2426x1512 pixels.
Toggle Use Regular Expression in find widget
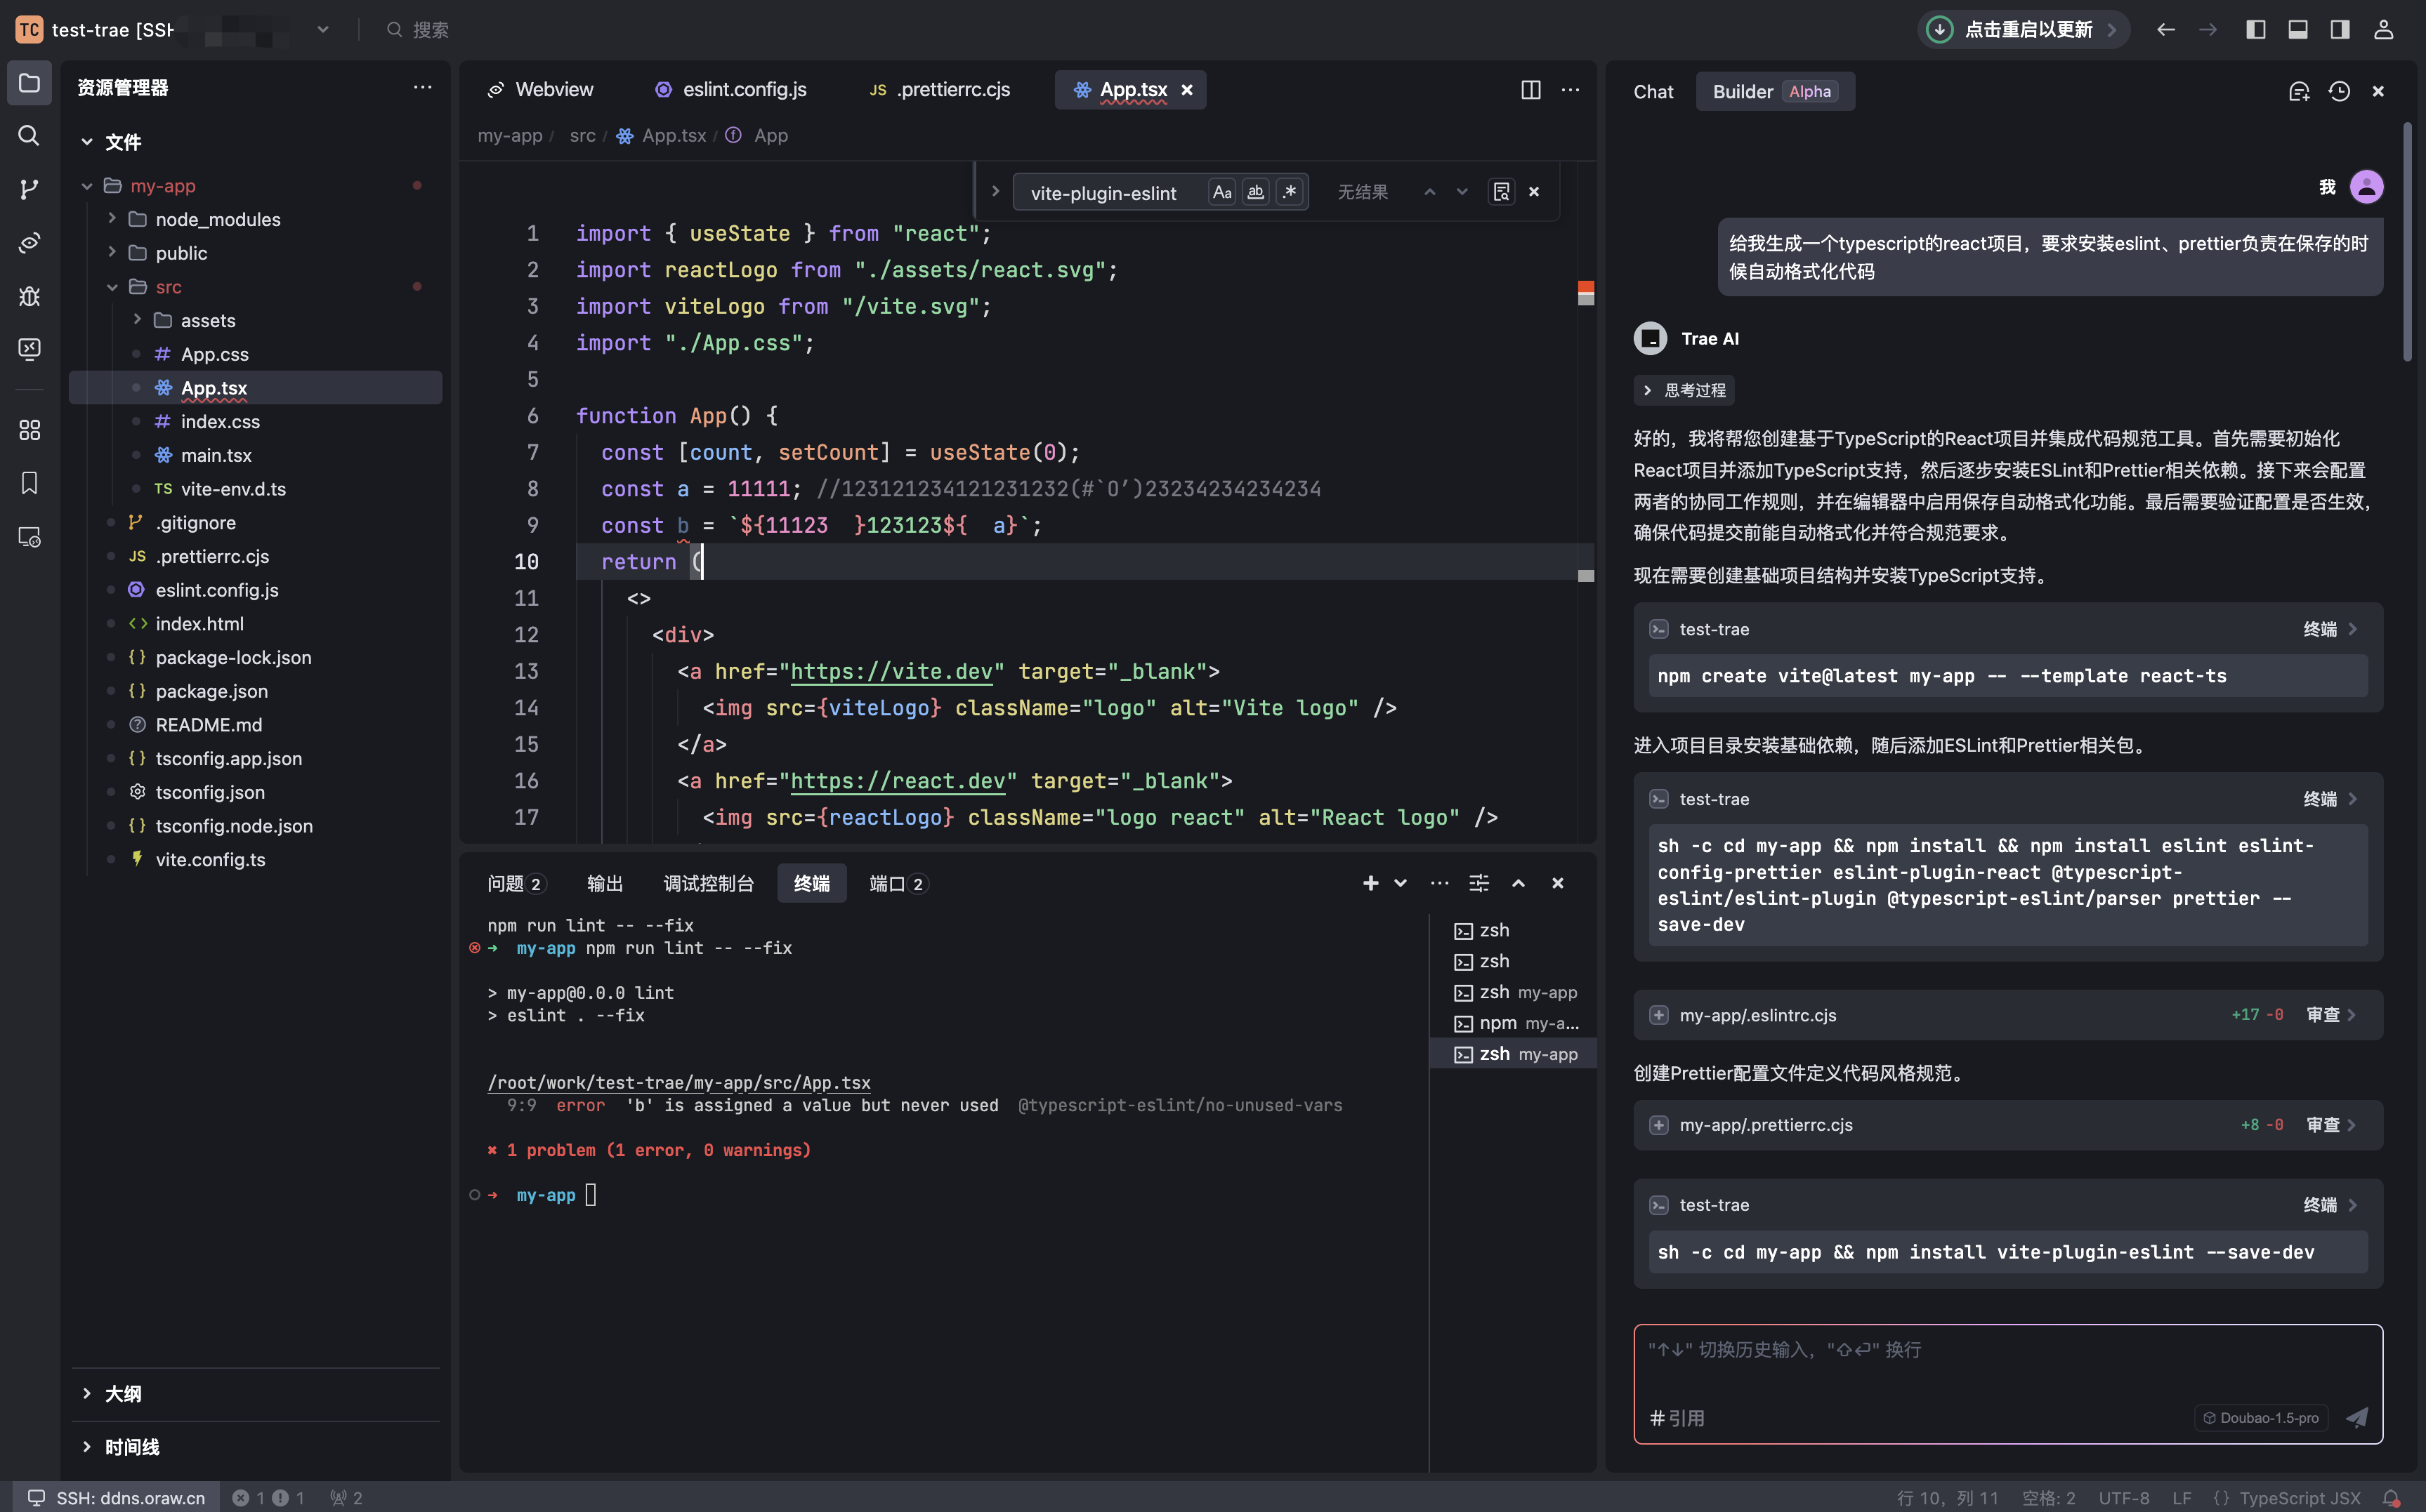click(x=1290, y=192)
